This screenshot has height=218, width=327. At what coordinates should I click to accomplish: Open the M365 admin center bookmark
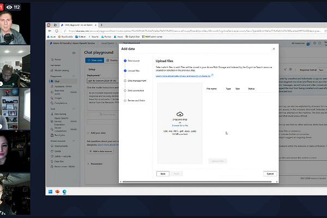152,37
